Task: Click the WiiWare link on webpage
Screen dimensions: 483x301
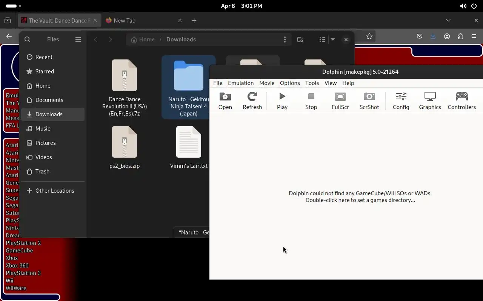Action: 16,288
